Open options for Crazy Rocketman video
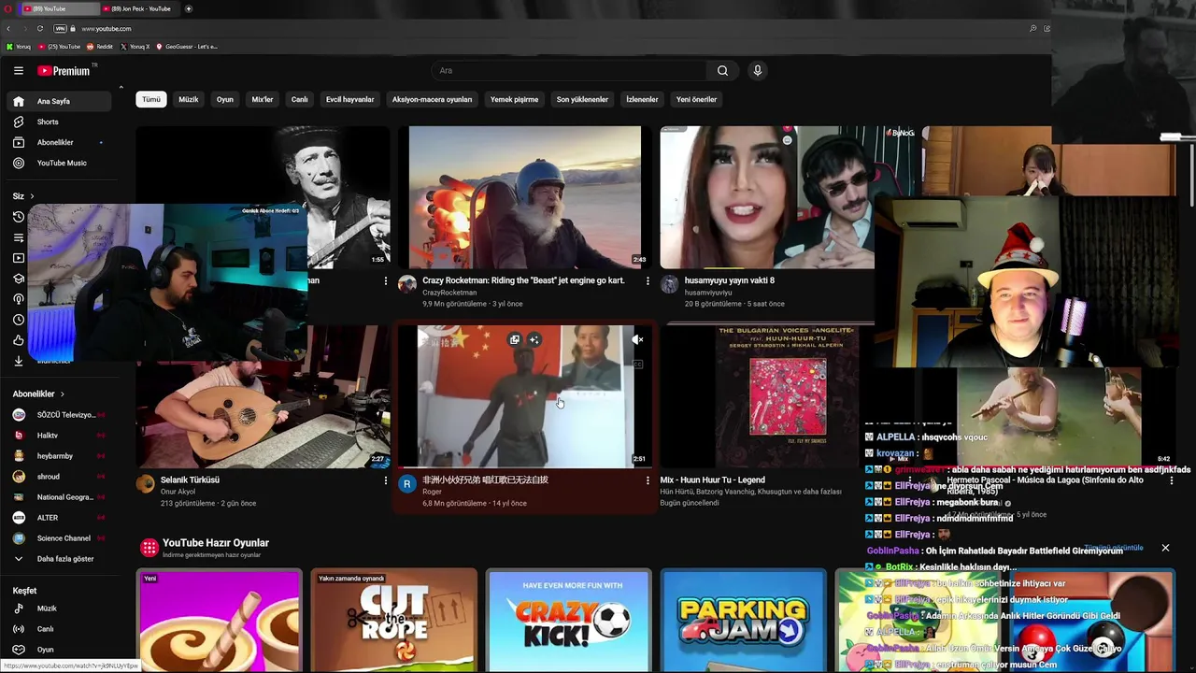Image resolution: width=1196 pixels, height=673 pixels. 648,280
